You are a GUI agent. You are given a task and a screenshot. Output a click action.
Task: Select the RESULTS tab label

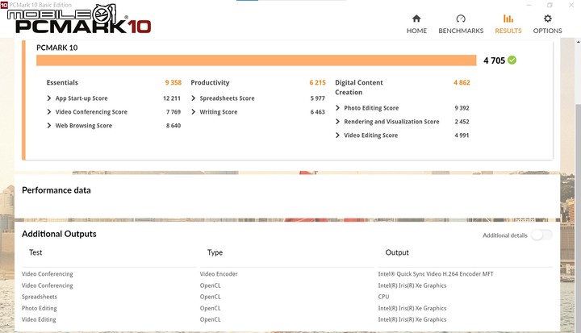(508, 31)
